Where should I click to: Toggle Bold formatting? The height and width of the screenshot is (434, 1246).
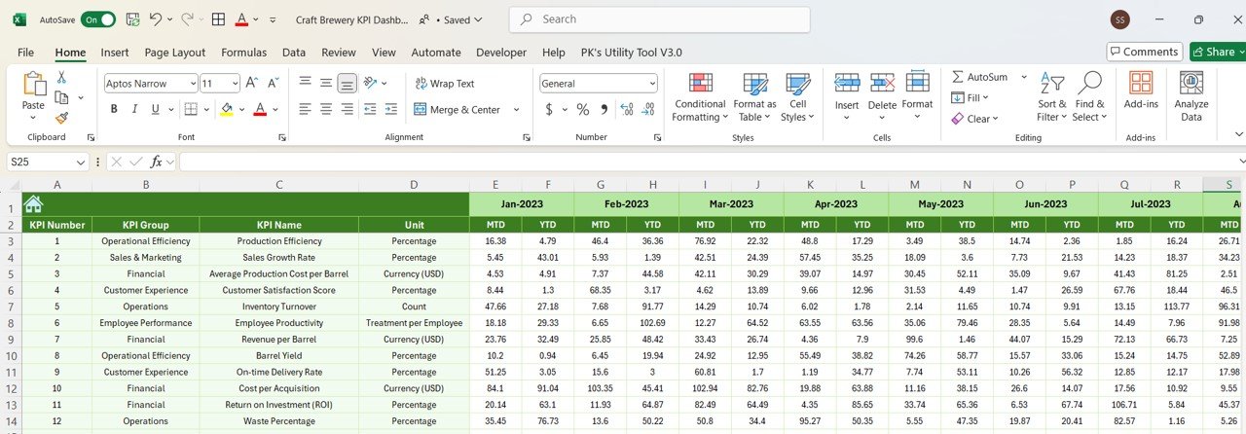click(114, 109)
